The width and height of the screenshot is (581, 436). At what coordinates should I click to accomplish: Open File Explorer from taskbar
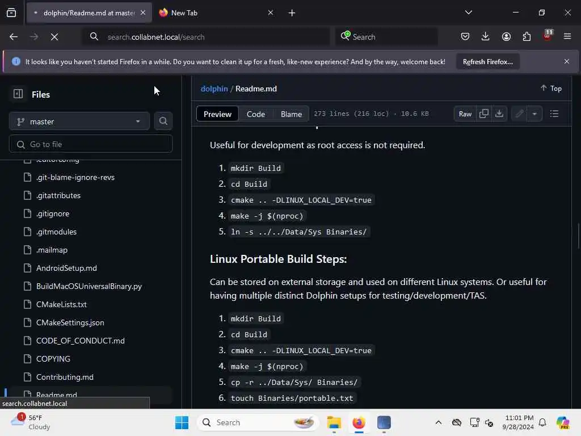pyautogui.click(x=334, y=422)
